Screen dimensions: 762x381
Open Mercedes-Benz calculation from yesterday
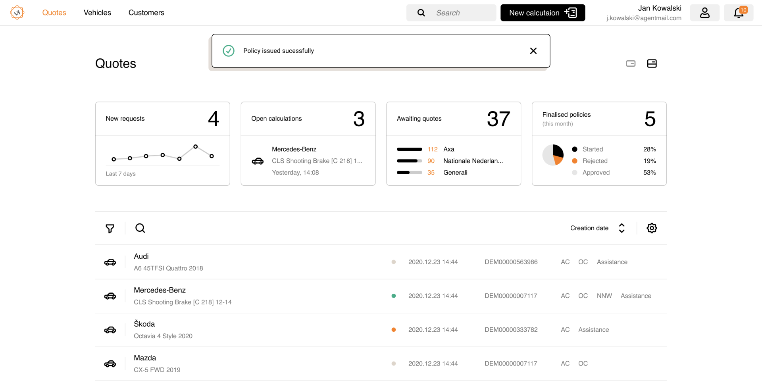click(308, 161)
